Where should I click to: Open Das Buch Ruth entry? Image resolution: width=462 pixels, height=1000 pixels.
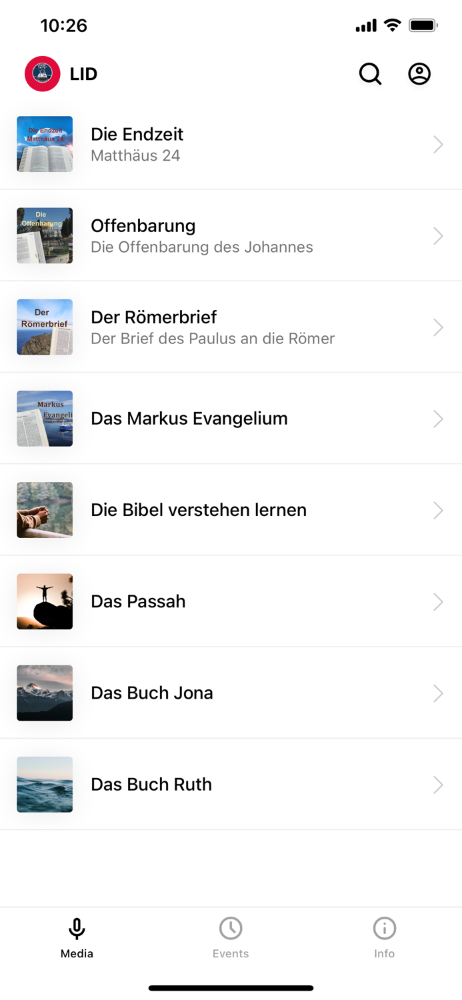pyautogui.click(x=151, y=785)
